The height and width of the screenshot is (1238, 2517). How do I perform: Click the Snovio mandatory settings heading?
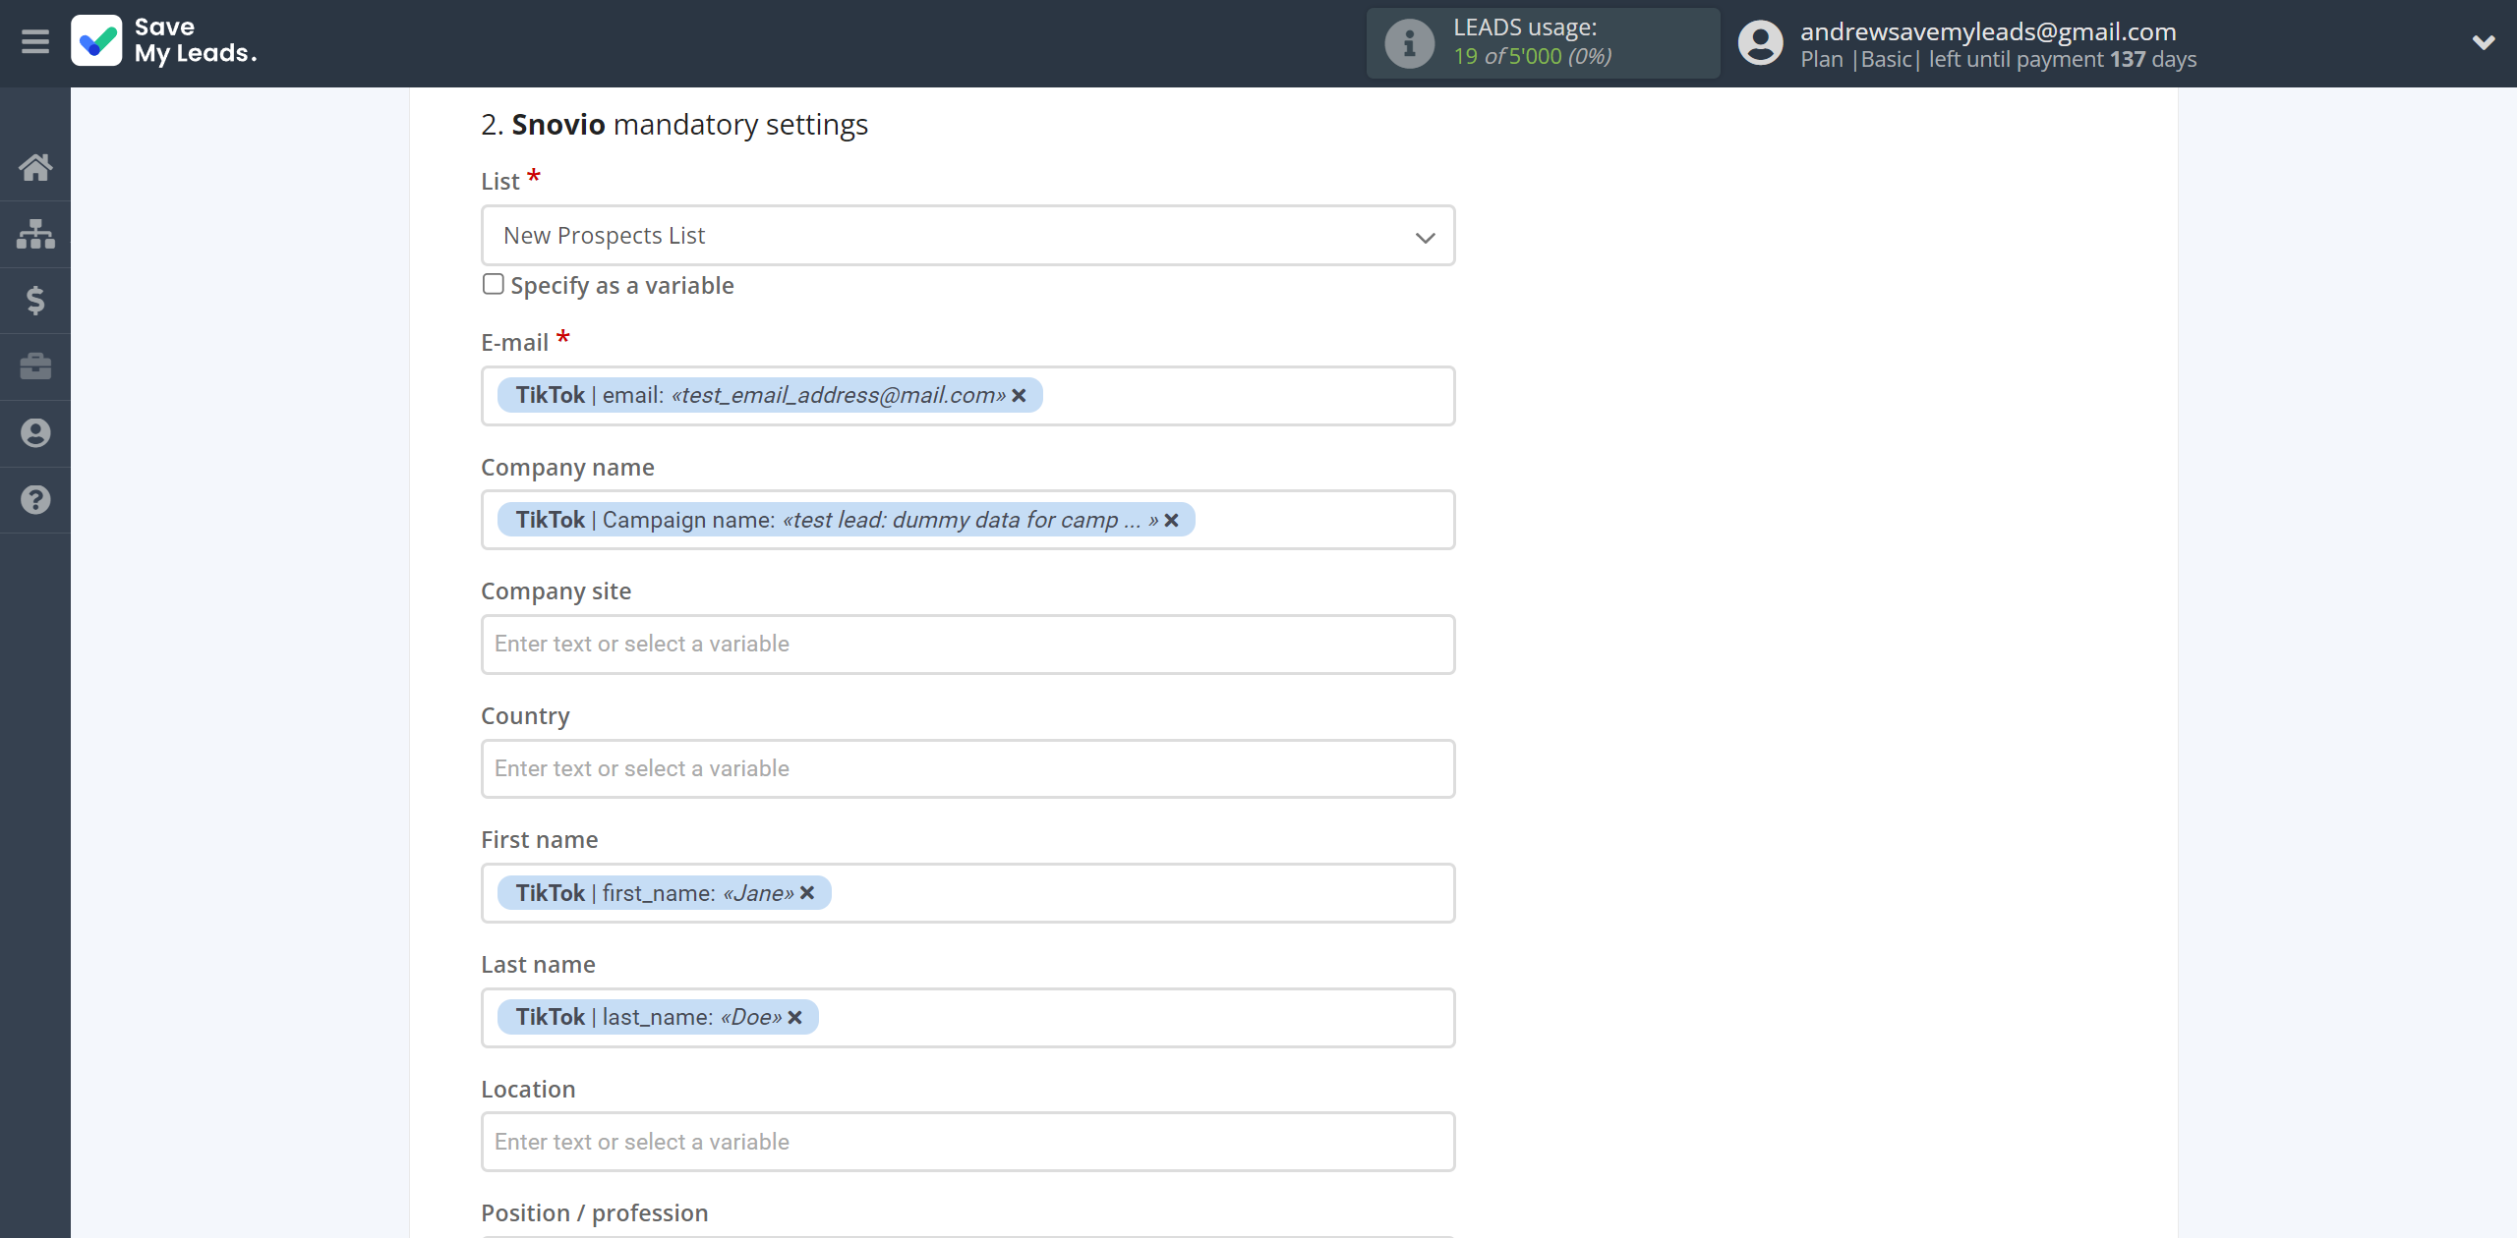click(x=674, y=125)
